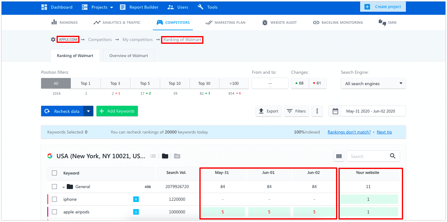Open the Recheck data dropdown arrow
The image size is (447, 222).
tap(88, 111)
